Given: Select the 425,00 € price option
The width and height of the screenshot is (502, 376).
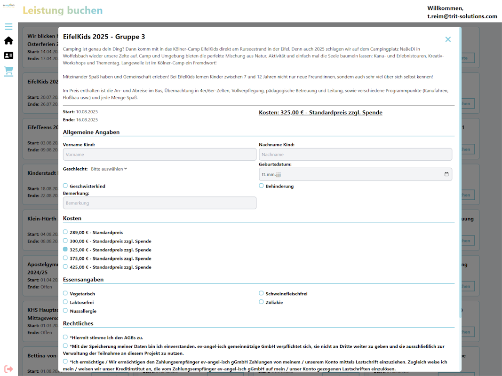Looking at the screenshot, I should (65, 266).
